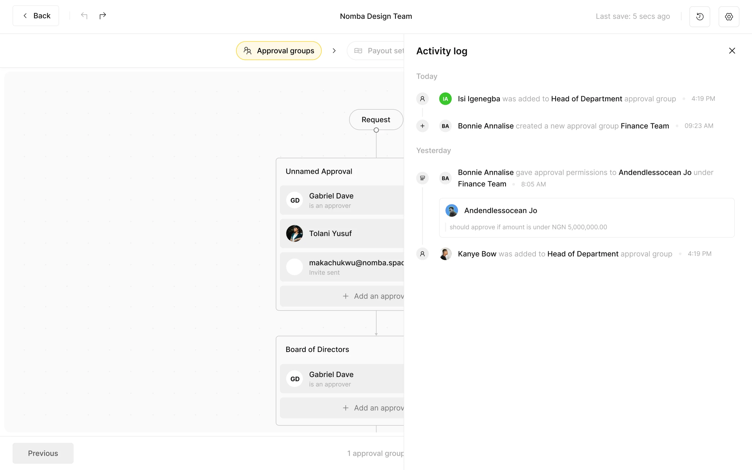Viewport: 752px width, 470px height.
Task: Click the permissions icon beside Bonnie Annalise's entry
Action: tap(422, 178)
